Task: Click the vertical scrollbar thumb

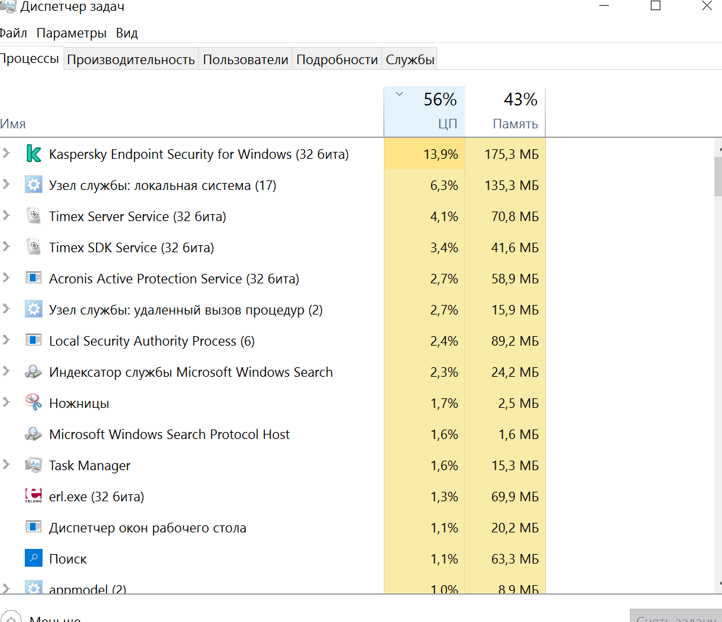Action: (718, 177)
